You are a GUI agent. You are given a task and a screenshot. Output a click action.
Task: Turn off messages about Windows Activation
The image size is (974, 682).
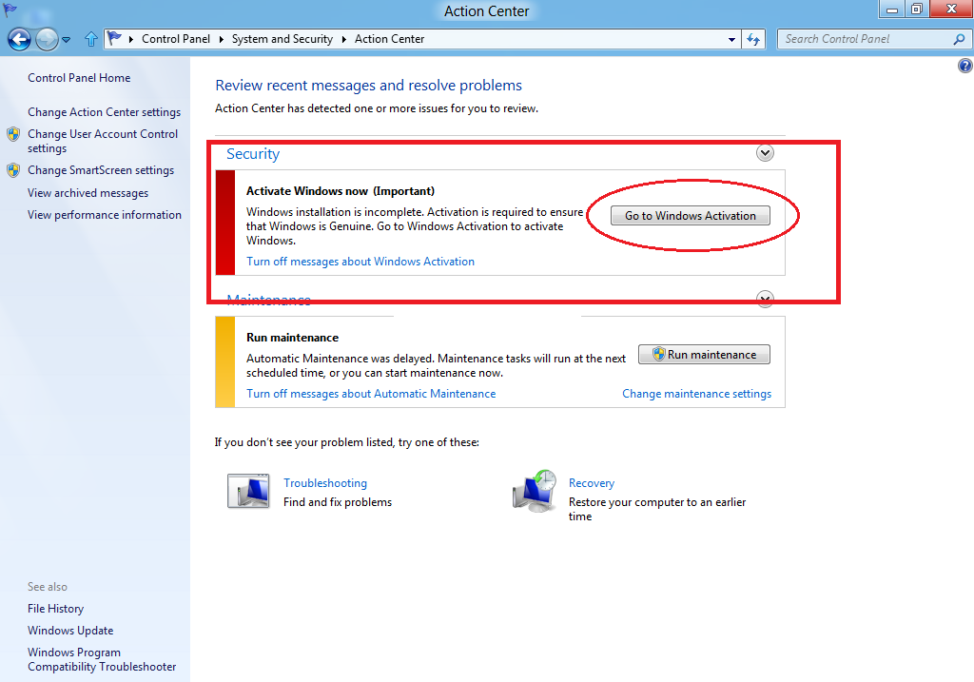[360, 262]
